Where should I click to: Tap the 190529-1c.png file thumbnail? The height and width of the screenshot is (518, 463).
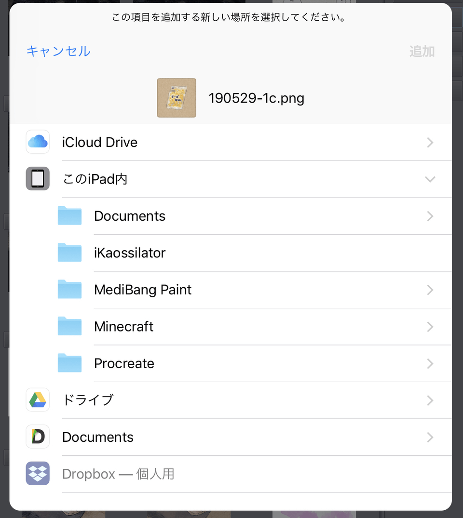click(177, 98)
